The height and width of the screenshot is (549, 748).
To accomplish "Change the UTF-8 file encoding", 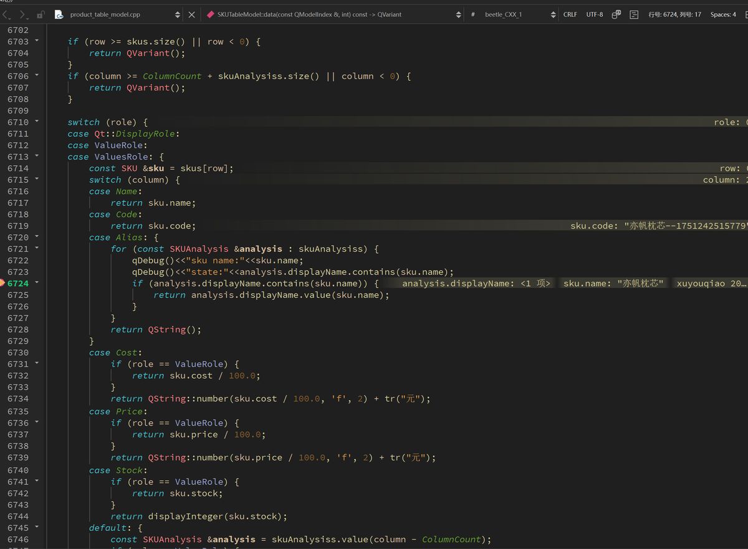I will tap(594, 14).
